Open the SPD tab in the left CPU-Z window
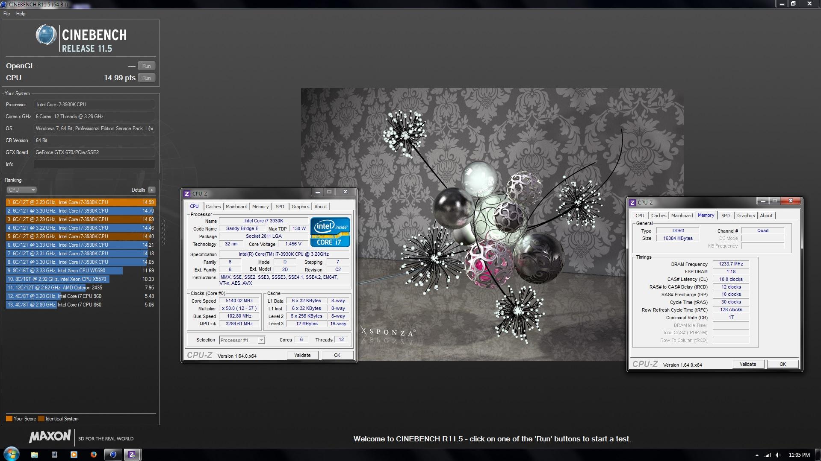This screenshot has width=821, height=461. click(x=280, y=207)
